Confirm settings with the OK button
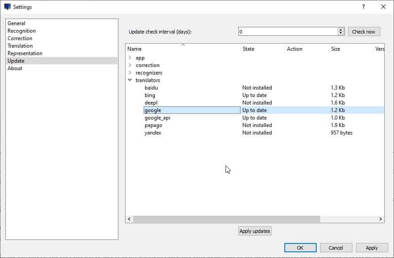This screenshot has height=258, width=394. coord(300,248)
